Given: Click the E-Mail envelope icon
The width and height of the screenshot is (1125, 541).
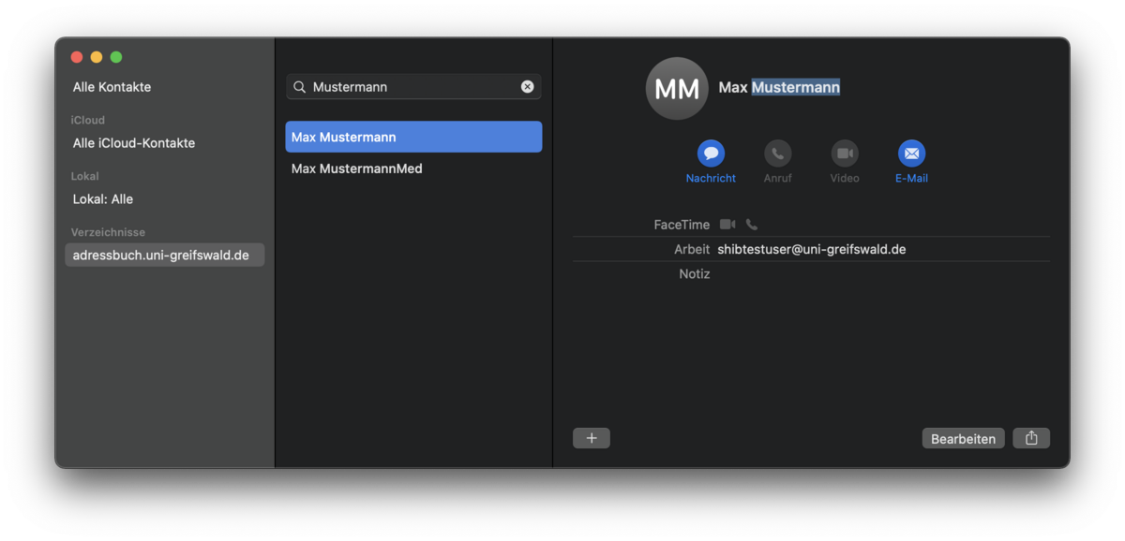Looking at the screenshot, I should tap(911, 154).
